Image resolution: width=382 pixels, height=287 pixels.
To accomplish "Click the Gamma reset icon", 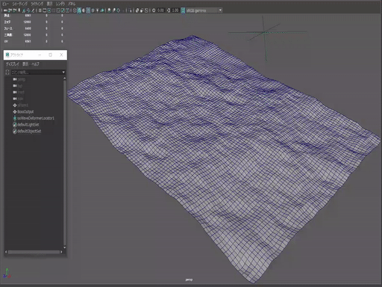I will (x=169, y=10).
